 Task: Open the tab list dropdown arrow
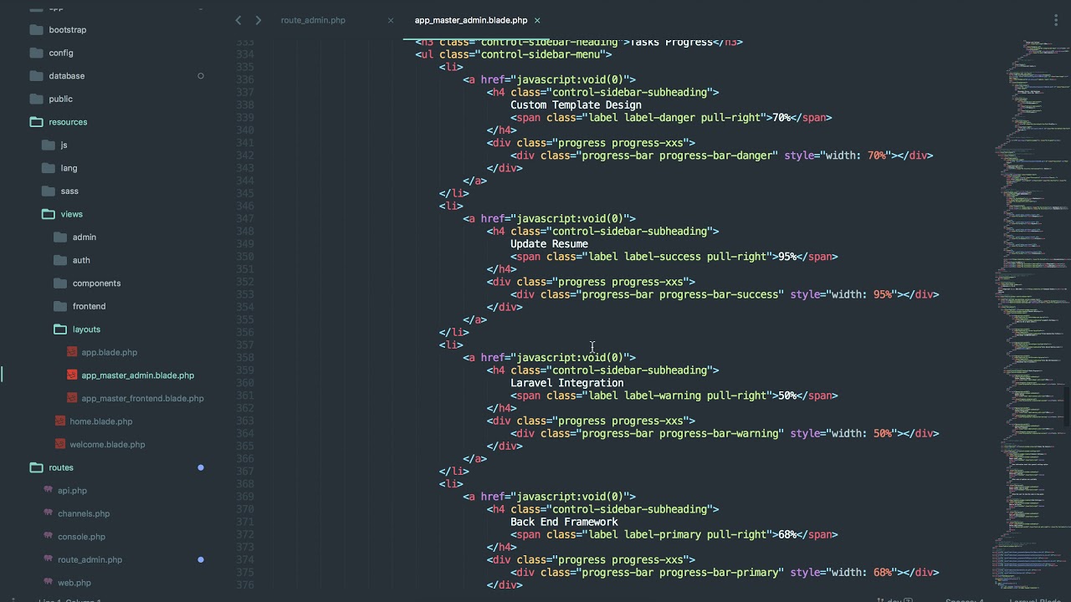[1057, 20]
